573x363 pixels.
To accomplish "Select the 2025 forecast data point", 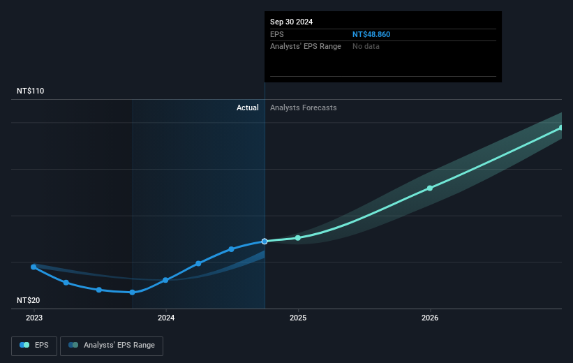I will [x=298, y=237].
